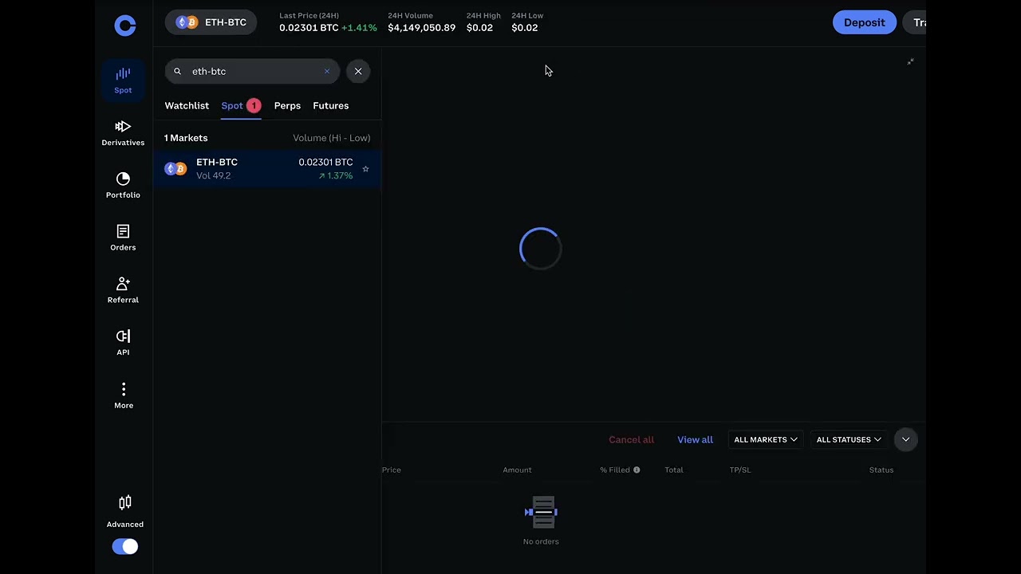Add ETH-BTC to watchlist star

point(365,169)
